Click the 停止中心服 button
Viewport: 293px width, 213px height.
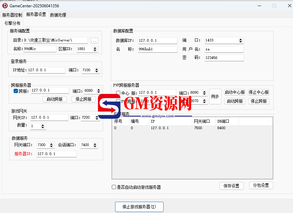pos(259,92)
